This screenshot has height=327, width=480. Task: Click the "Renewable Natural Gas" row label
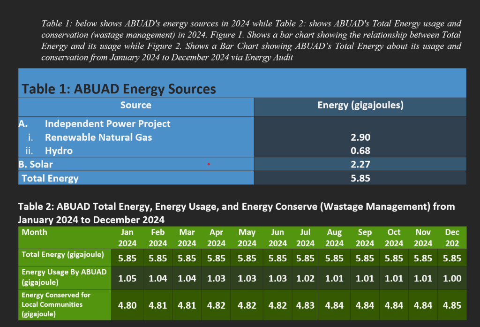pos(98,137)
